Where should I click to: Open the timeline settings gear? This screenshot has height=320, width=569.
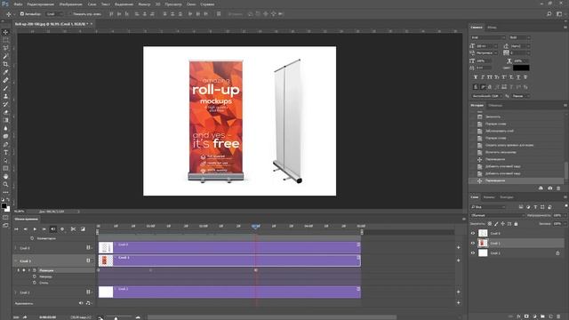coord(62,229)
